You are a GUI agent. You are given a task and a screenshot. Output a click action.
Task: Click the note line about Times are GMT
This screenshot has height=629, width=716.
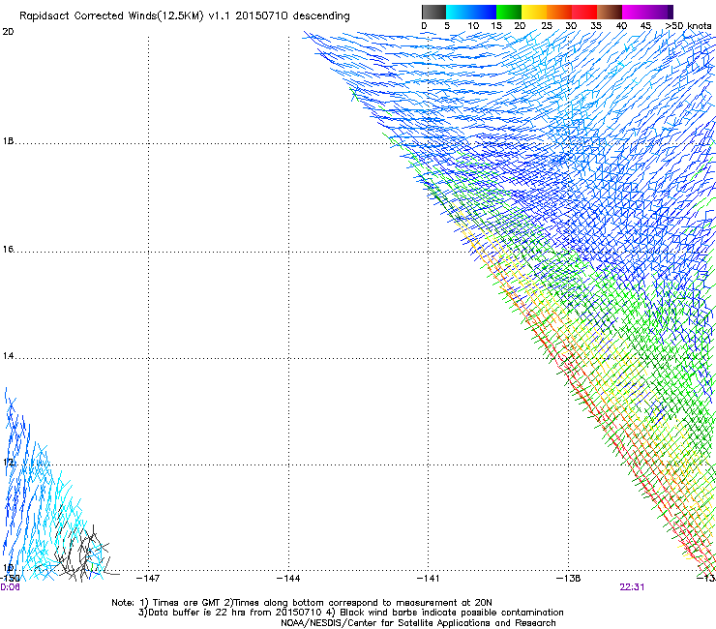tap(302, 603)
